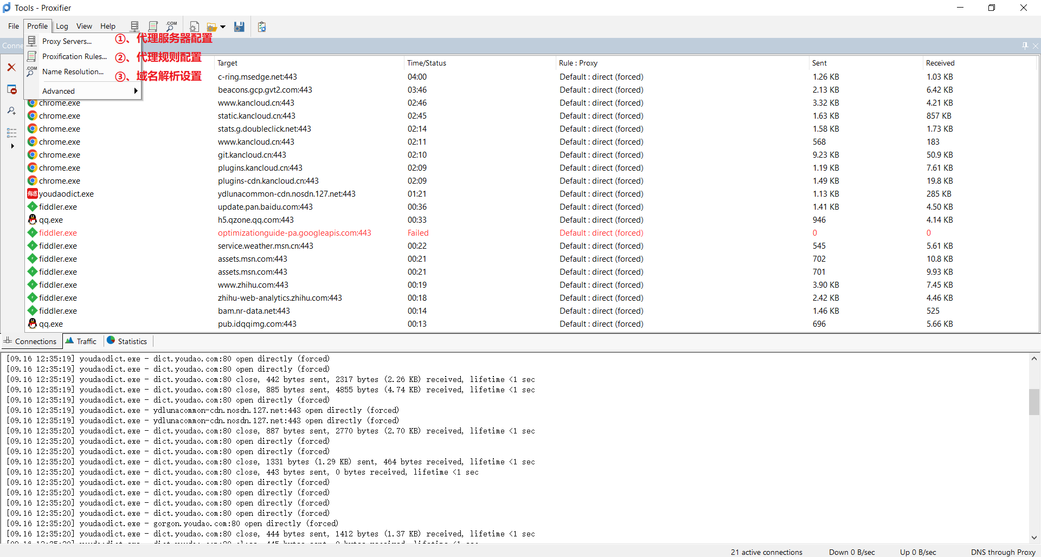The width and height of the screenshot is (1041, 557).
Task: Click Fiddler icon in service.weather.msn.cn row
Action: tap(33, 245)
